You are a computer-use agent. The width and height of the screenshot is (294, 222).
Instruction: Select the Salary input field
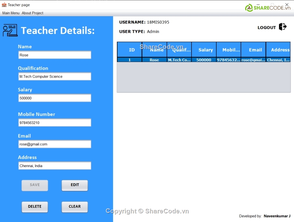[54, 98]
